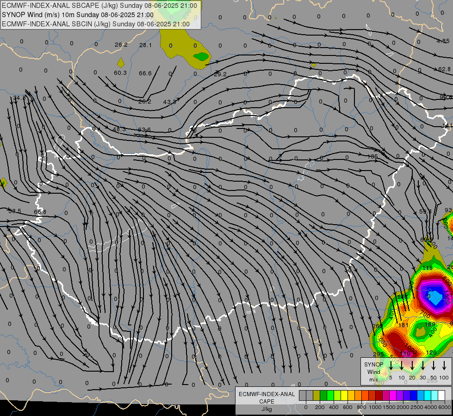Click the wind arrow above 100 m/s
The width and height of the screenshot is (453, 416).
click(444, 366)
